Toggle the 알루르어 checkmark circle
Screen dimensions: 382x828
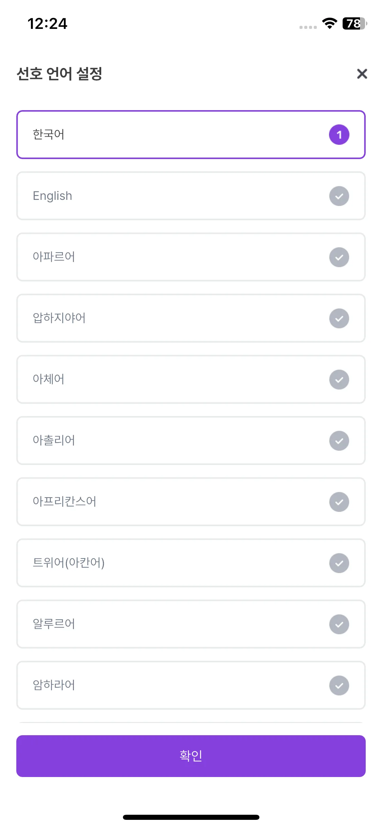339,624
